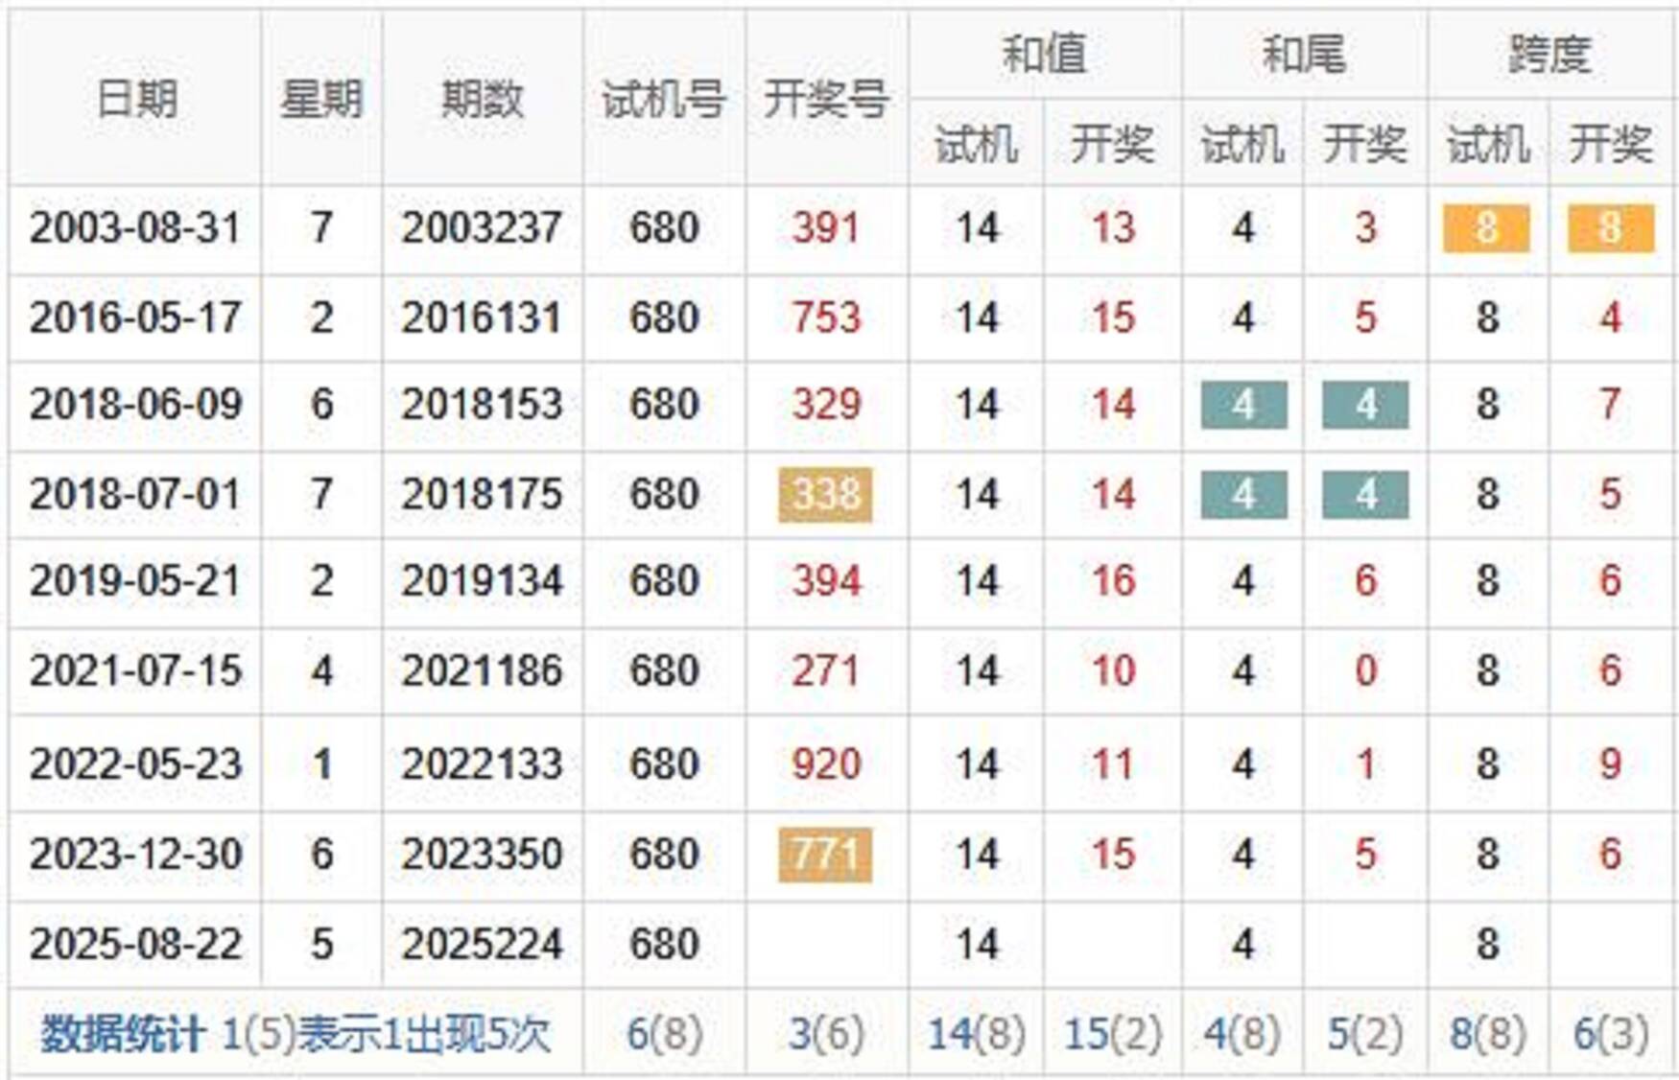This screenshot has height=1080, width=1679.
Task: Click the 开奖号 column header
Action: (826, 99)
